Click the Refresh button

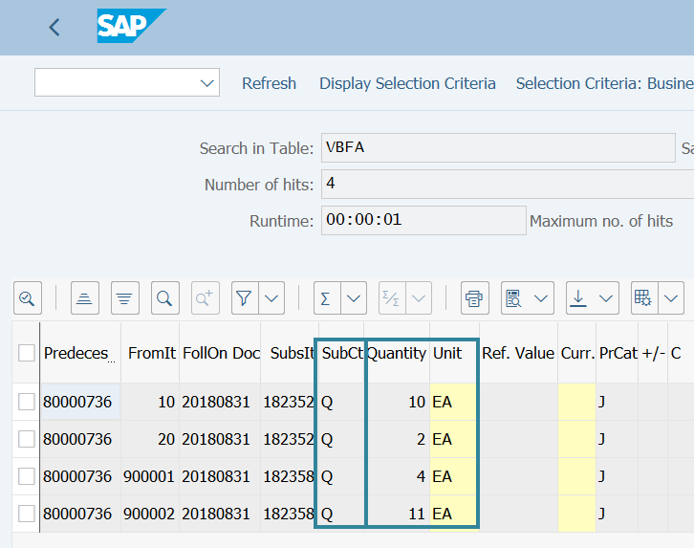(270, 83)
